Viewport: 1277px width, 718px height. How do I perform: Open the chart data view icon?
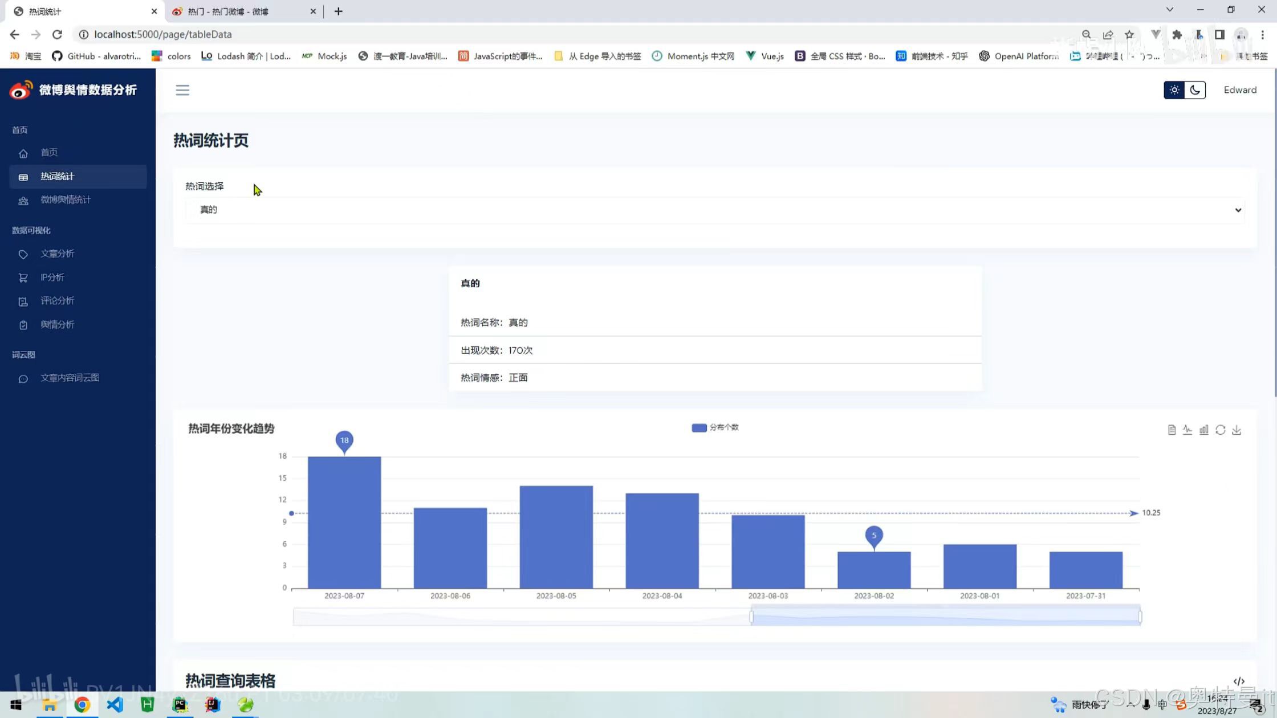1171,430
